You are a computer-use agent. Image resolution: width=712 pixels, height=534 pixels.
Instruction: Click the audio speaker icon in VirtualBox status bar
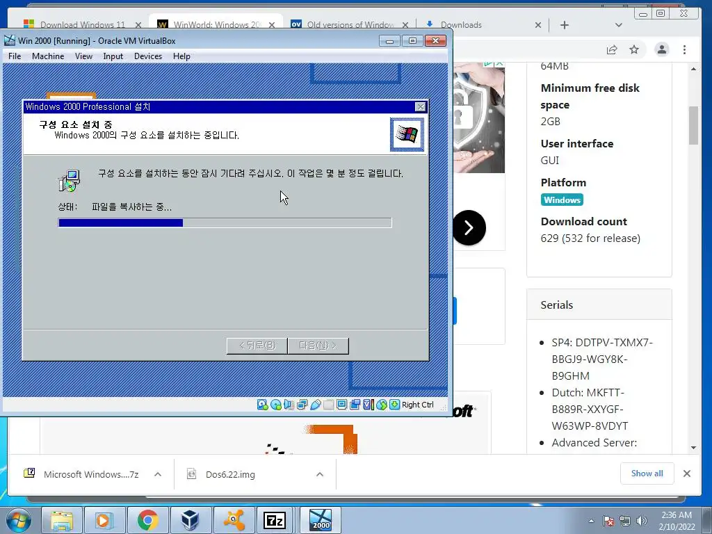[289, 405]
